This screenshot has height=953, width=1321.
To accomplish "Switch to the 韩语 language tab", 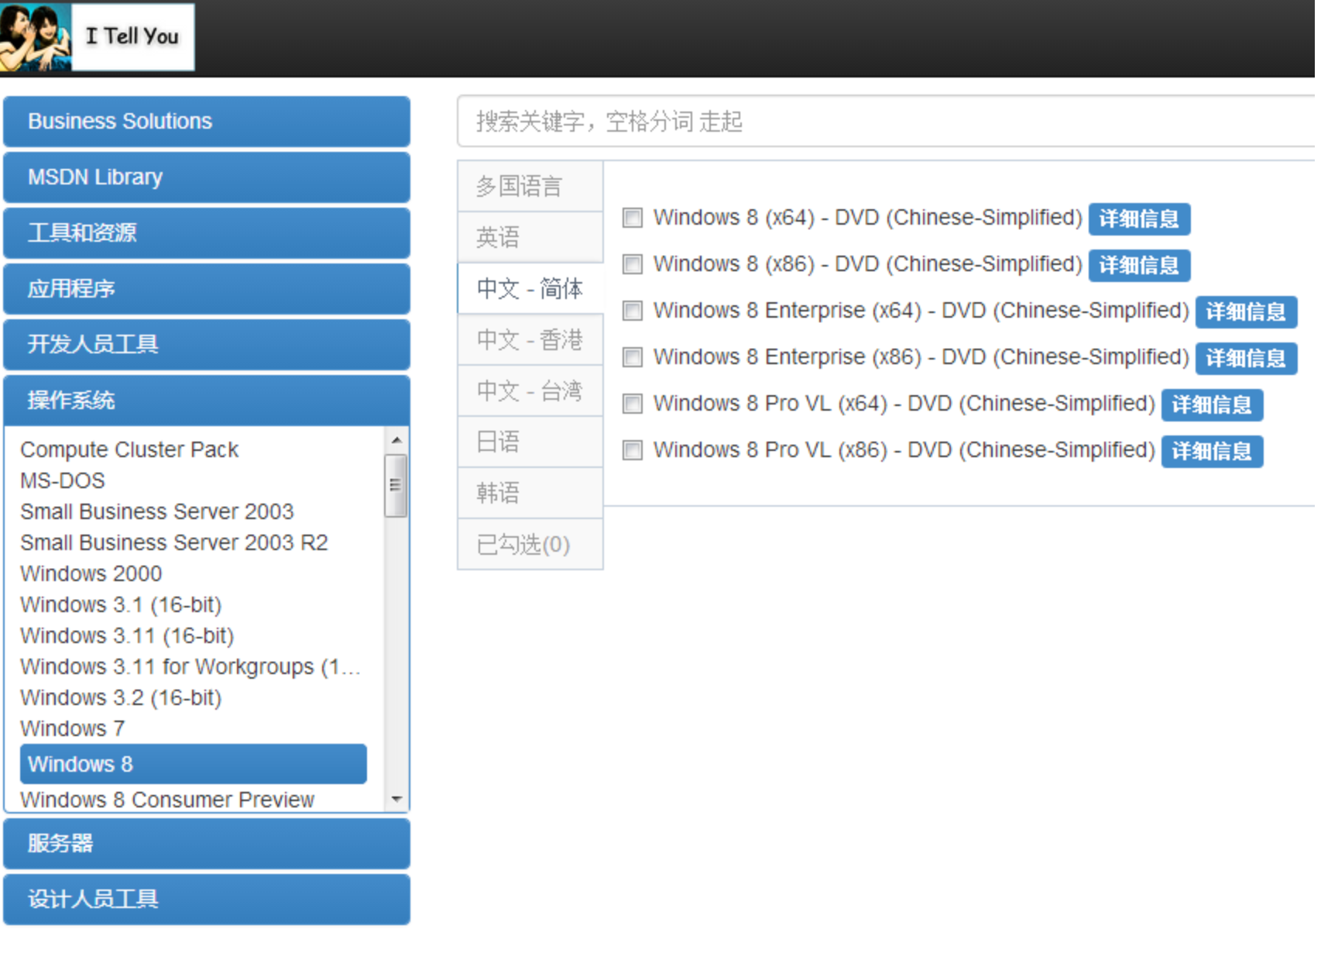I will (x=530, y=493).
